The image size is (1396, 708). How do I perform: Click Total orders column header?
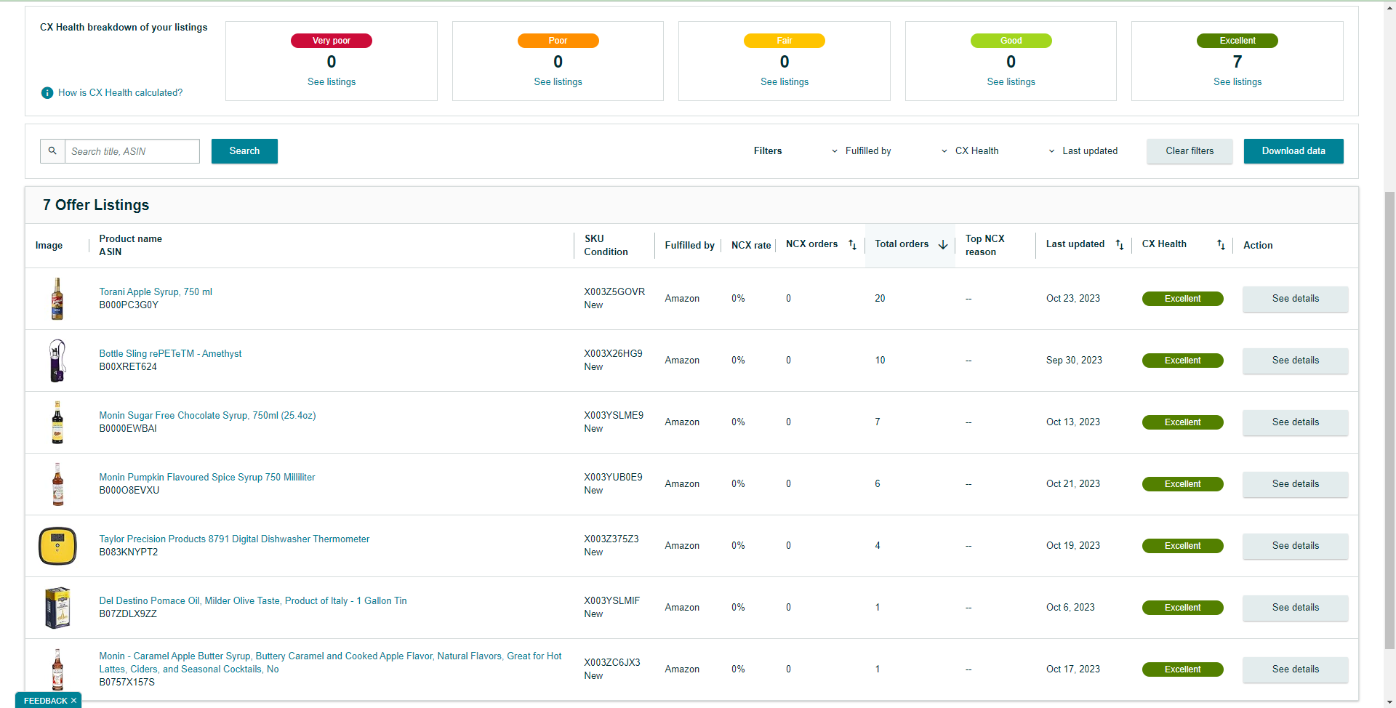pyautogui.click(x=902, y=244)
